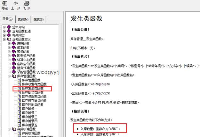Switch to the 搜索(S) tab
This screenshot has height=137, width=200.
click(x=38, y=19)
